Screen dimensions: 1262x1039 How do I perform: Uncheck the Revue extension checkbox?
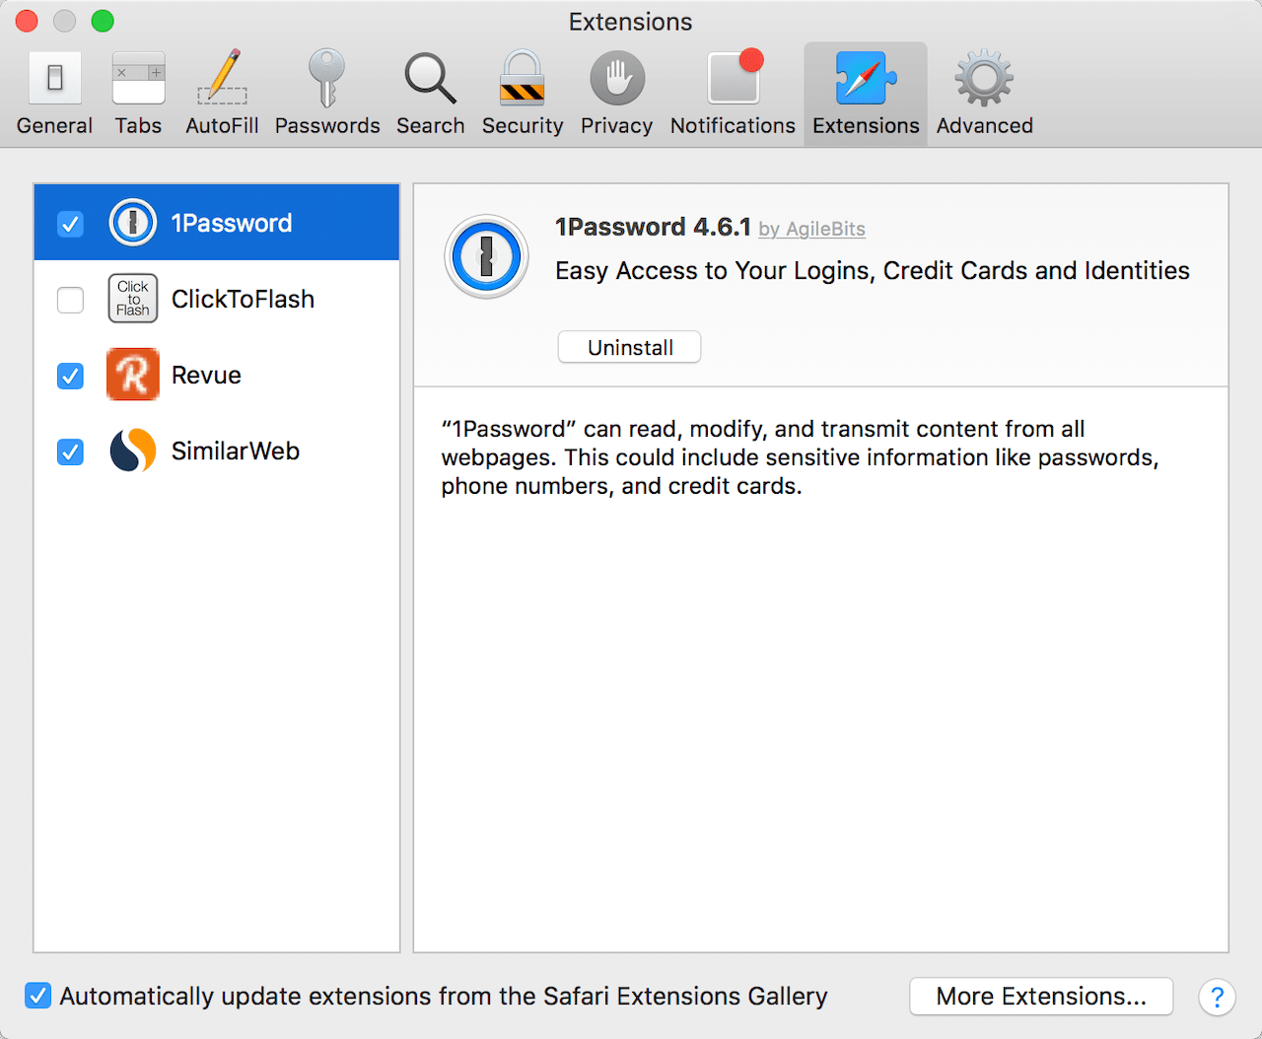pos(70,376)
